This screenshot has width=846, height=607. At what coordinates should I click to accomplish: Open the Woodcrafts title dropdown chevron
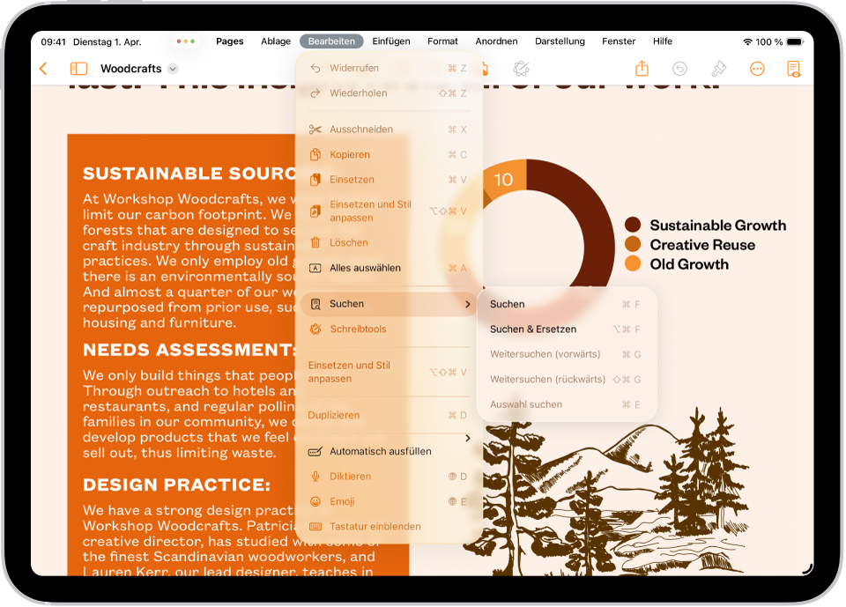pyautogui.click(x=171, y=68)
